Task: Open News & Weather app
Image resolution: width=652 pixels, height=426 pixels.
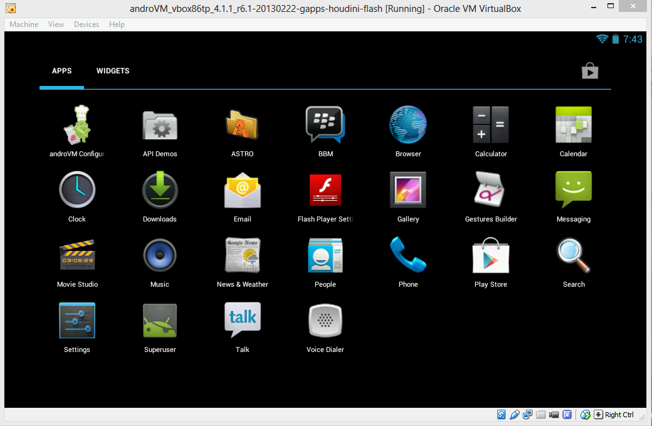Action: [243, 261]
